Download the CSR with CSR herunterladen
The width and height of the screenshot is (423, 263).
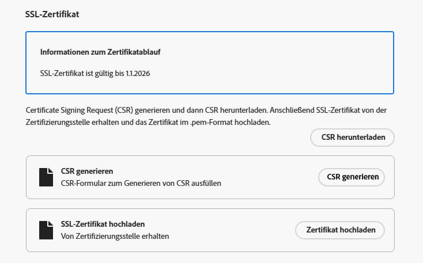[x=352, y=138]
